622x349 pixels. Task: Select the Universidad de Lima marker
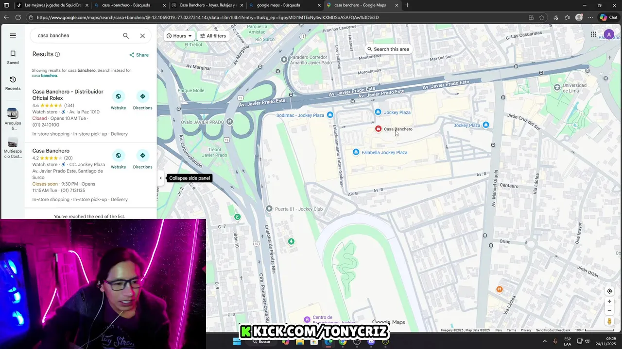[557, 87]
